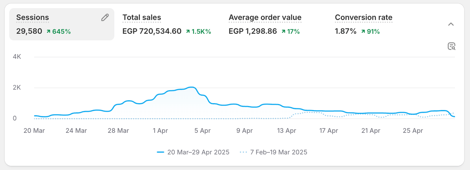Click the 1.5K% total sales trend arrow
This screenshot has height=170, width=470.
click(x=188, y=31)
